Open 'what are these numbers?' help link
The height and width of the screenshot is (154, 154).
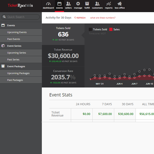coord(103,18)
